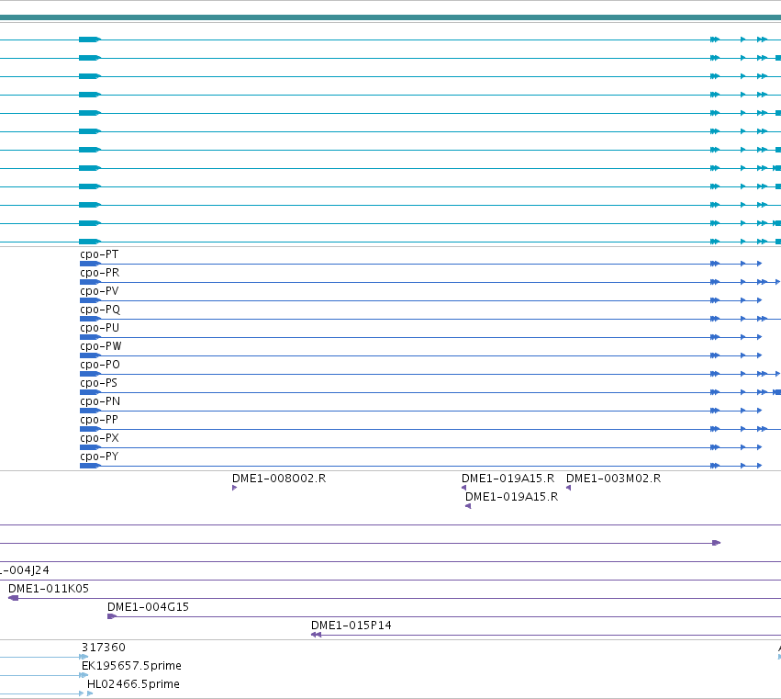This screenshot has width=781, height=699.
Task: Select the arrowhead under EK195657.5prime label
Action: [84, 675]
